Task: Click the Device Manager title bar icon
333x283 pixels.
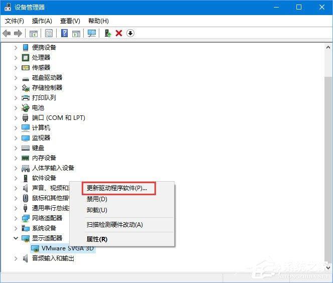Action: pyautogui.click(x=8, y=7)
